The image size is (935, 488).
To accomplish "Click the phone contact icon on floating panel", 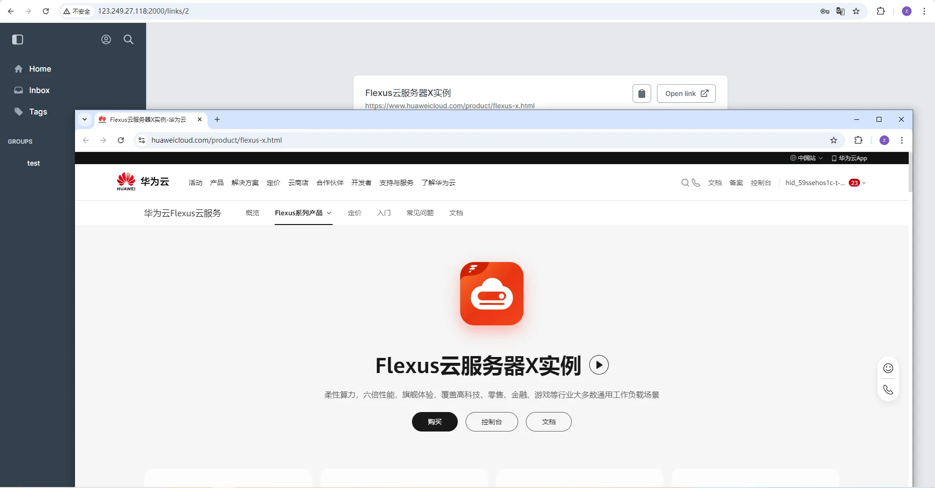I will [888, 390].
